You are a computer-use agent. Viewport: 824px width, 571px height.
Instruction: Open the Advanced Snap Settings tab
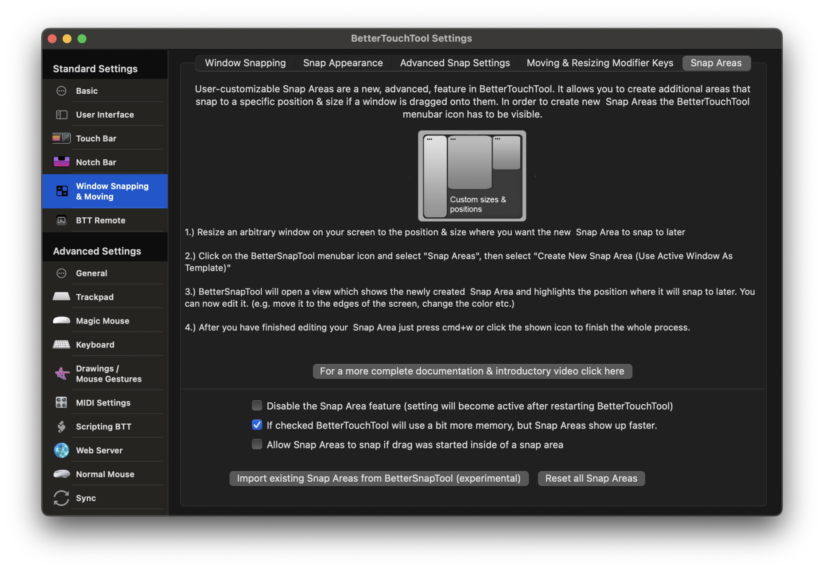[x=454, y=63]
